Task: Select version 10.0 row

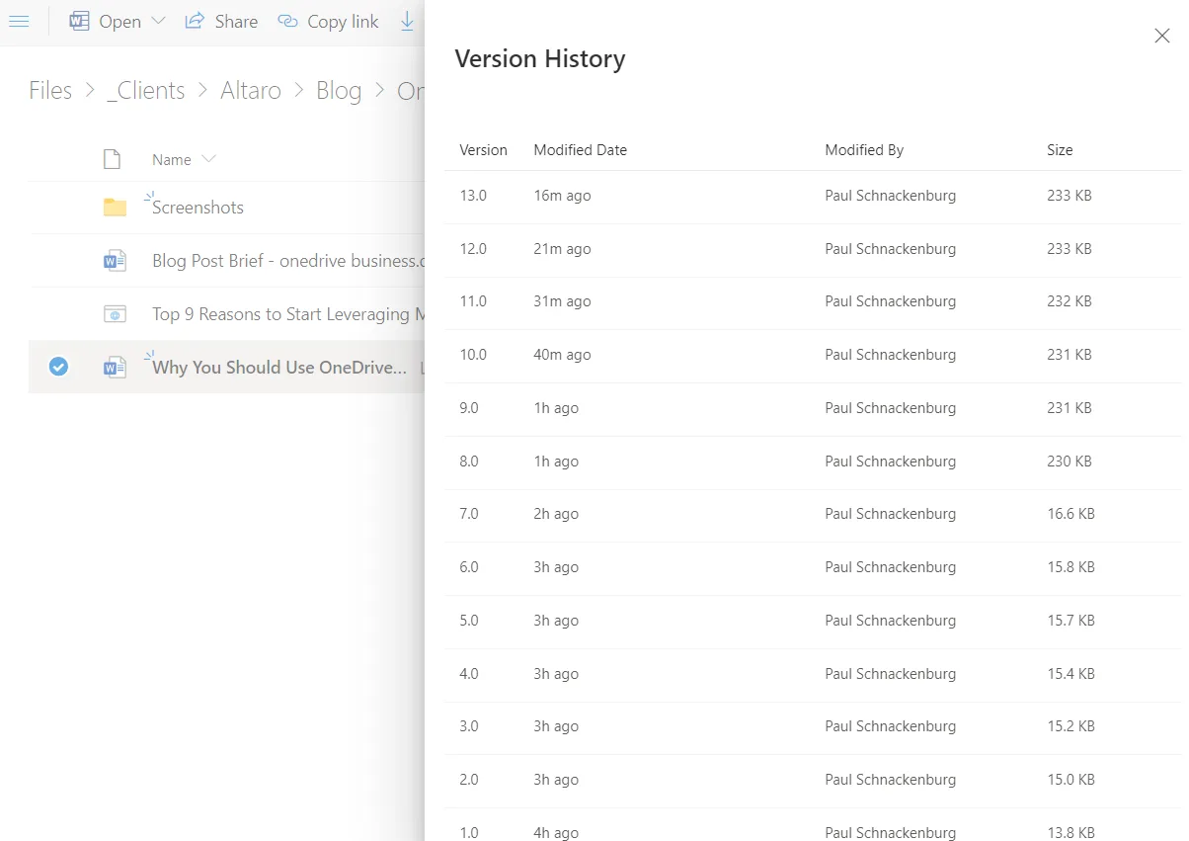Action: [x=813, y=355]
